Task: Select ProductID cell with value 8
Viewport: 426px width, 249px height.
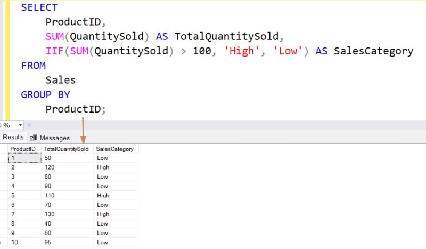Action: (x=24, y=224)
